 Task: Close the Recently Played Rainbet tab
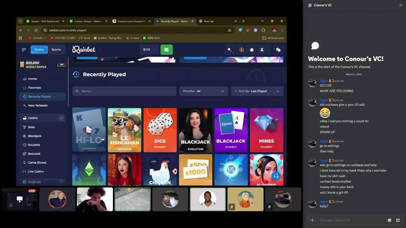click(193, 21)
